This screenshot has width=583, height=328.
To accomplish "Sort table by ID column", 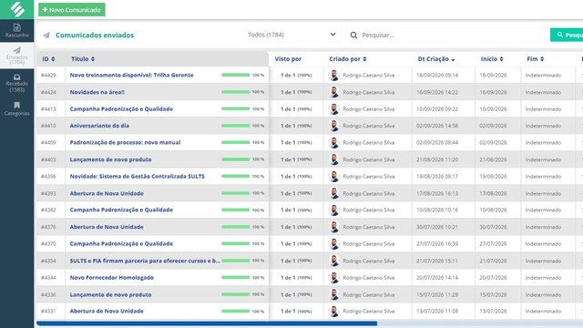I will point(48,58).
